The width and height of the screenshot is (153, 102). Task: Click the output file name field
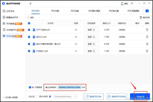(x=69, y=87)
